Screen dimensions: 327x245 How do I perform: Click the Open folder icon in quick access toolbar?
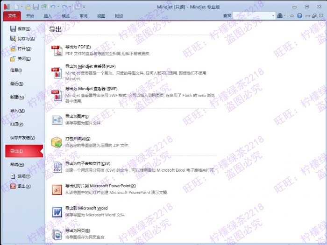pos(28,7)
